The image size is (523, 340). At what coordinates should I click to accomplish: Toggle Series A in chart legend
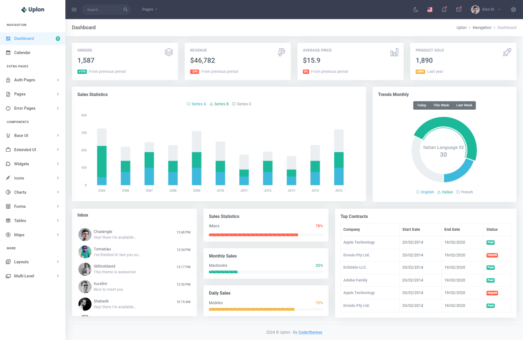pyautogui.click(x=197, y=104)
